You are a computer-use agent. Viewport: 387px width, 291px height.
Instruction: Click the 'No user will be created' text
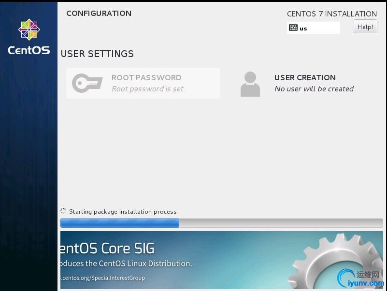(314, 89)
